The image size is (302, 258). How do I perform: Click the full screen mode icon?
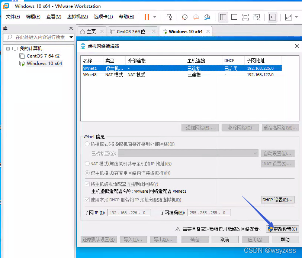(245, 17)
